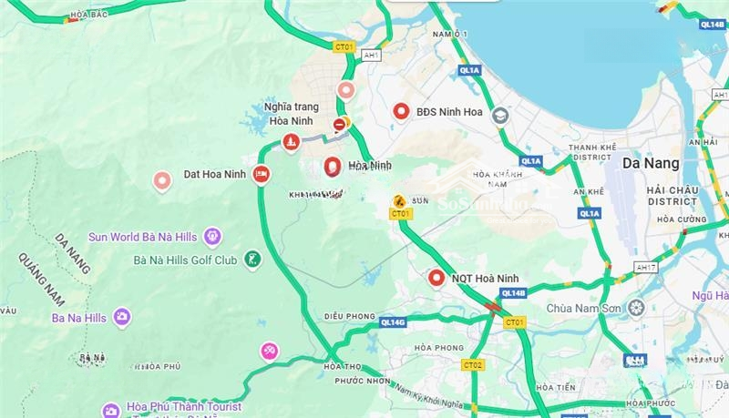
Task: Click the BĐS Ninh Hoa red pin
Action: pyautogui.click(x=401, y=111)
